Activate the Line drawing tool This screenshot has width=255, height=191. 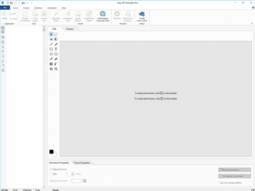[51, 44]
